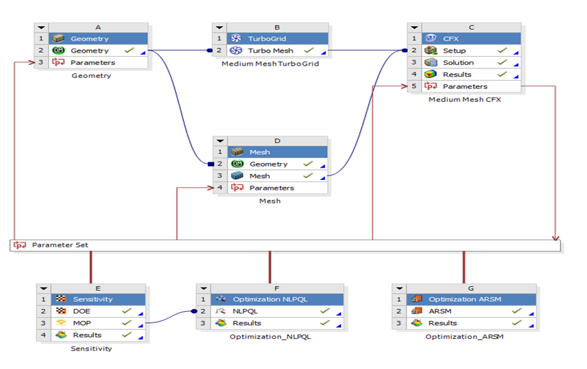Click the "Optimization_ARSM" system name label
587x369 pixels.
tap(464, 336)
